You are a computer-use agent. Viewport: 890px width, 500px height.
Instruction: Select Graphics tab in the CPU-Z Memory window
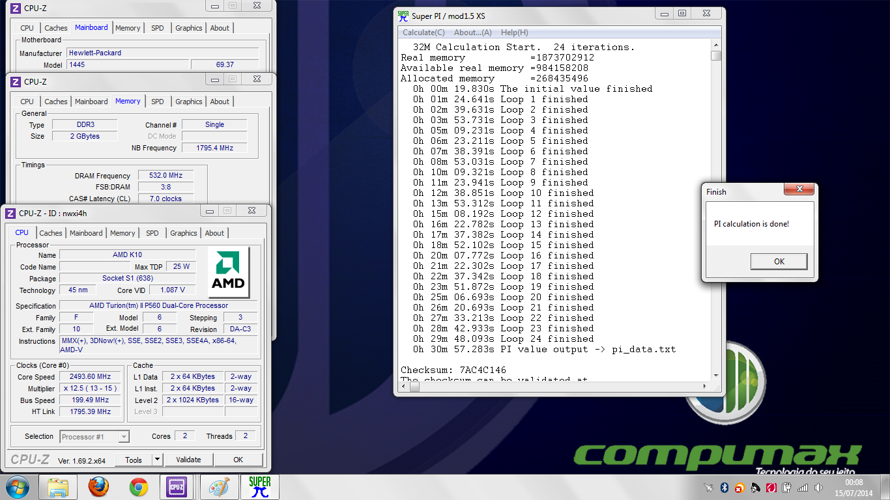[x=189, y=102]
